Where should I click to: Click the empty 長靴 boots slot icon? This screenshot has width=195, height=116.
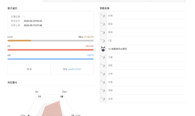pyautogui.click(x=103, y=66)
